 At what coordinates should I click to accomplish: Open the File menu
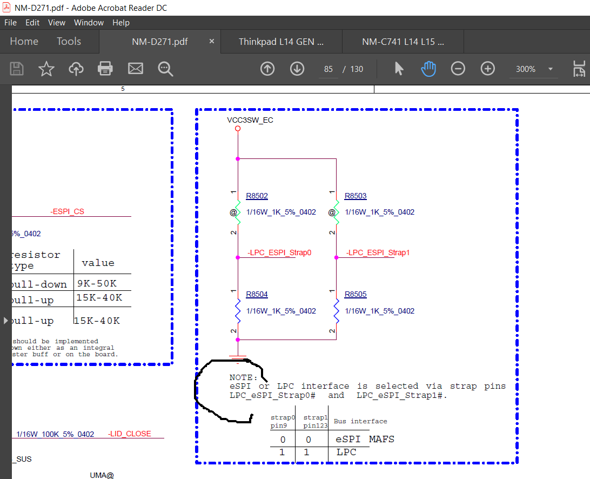[10, 23]
